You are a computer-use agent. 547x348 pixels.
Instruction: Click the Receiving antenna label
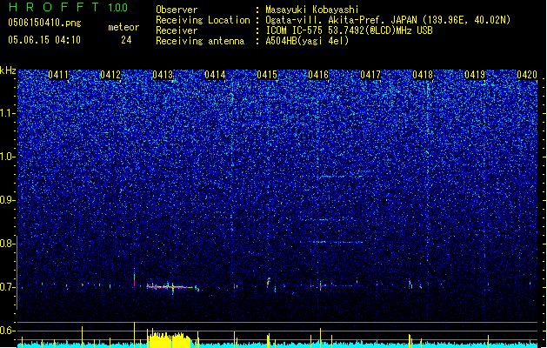tap(200, 41)
